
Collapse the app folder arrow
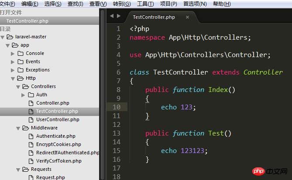coord(7,46)
